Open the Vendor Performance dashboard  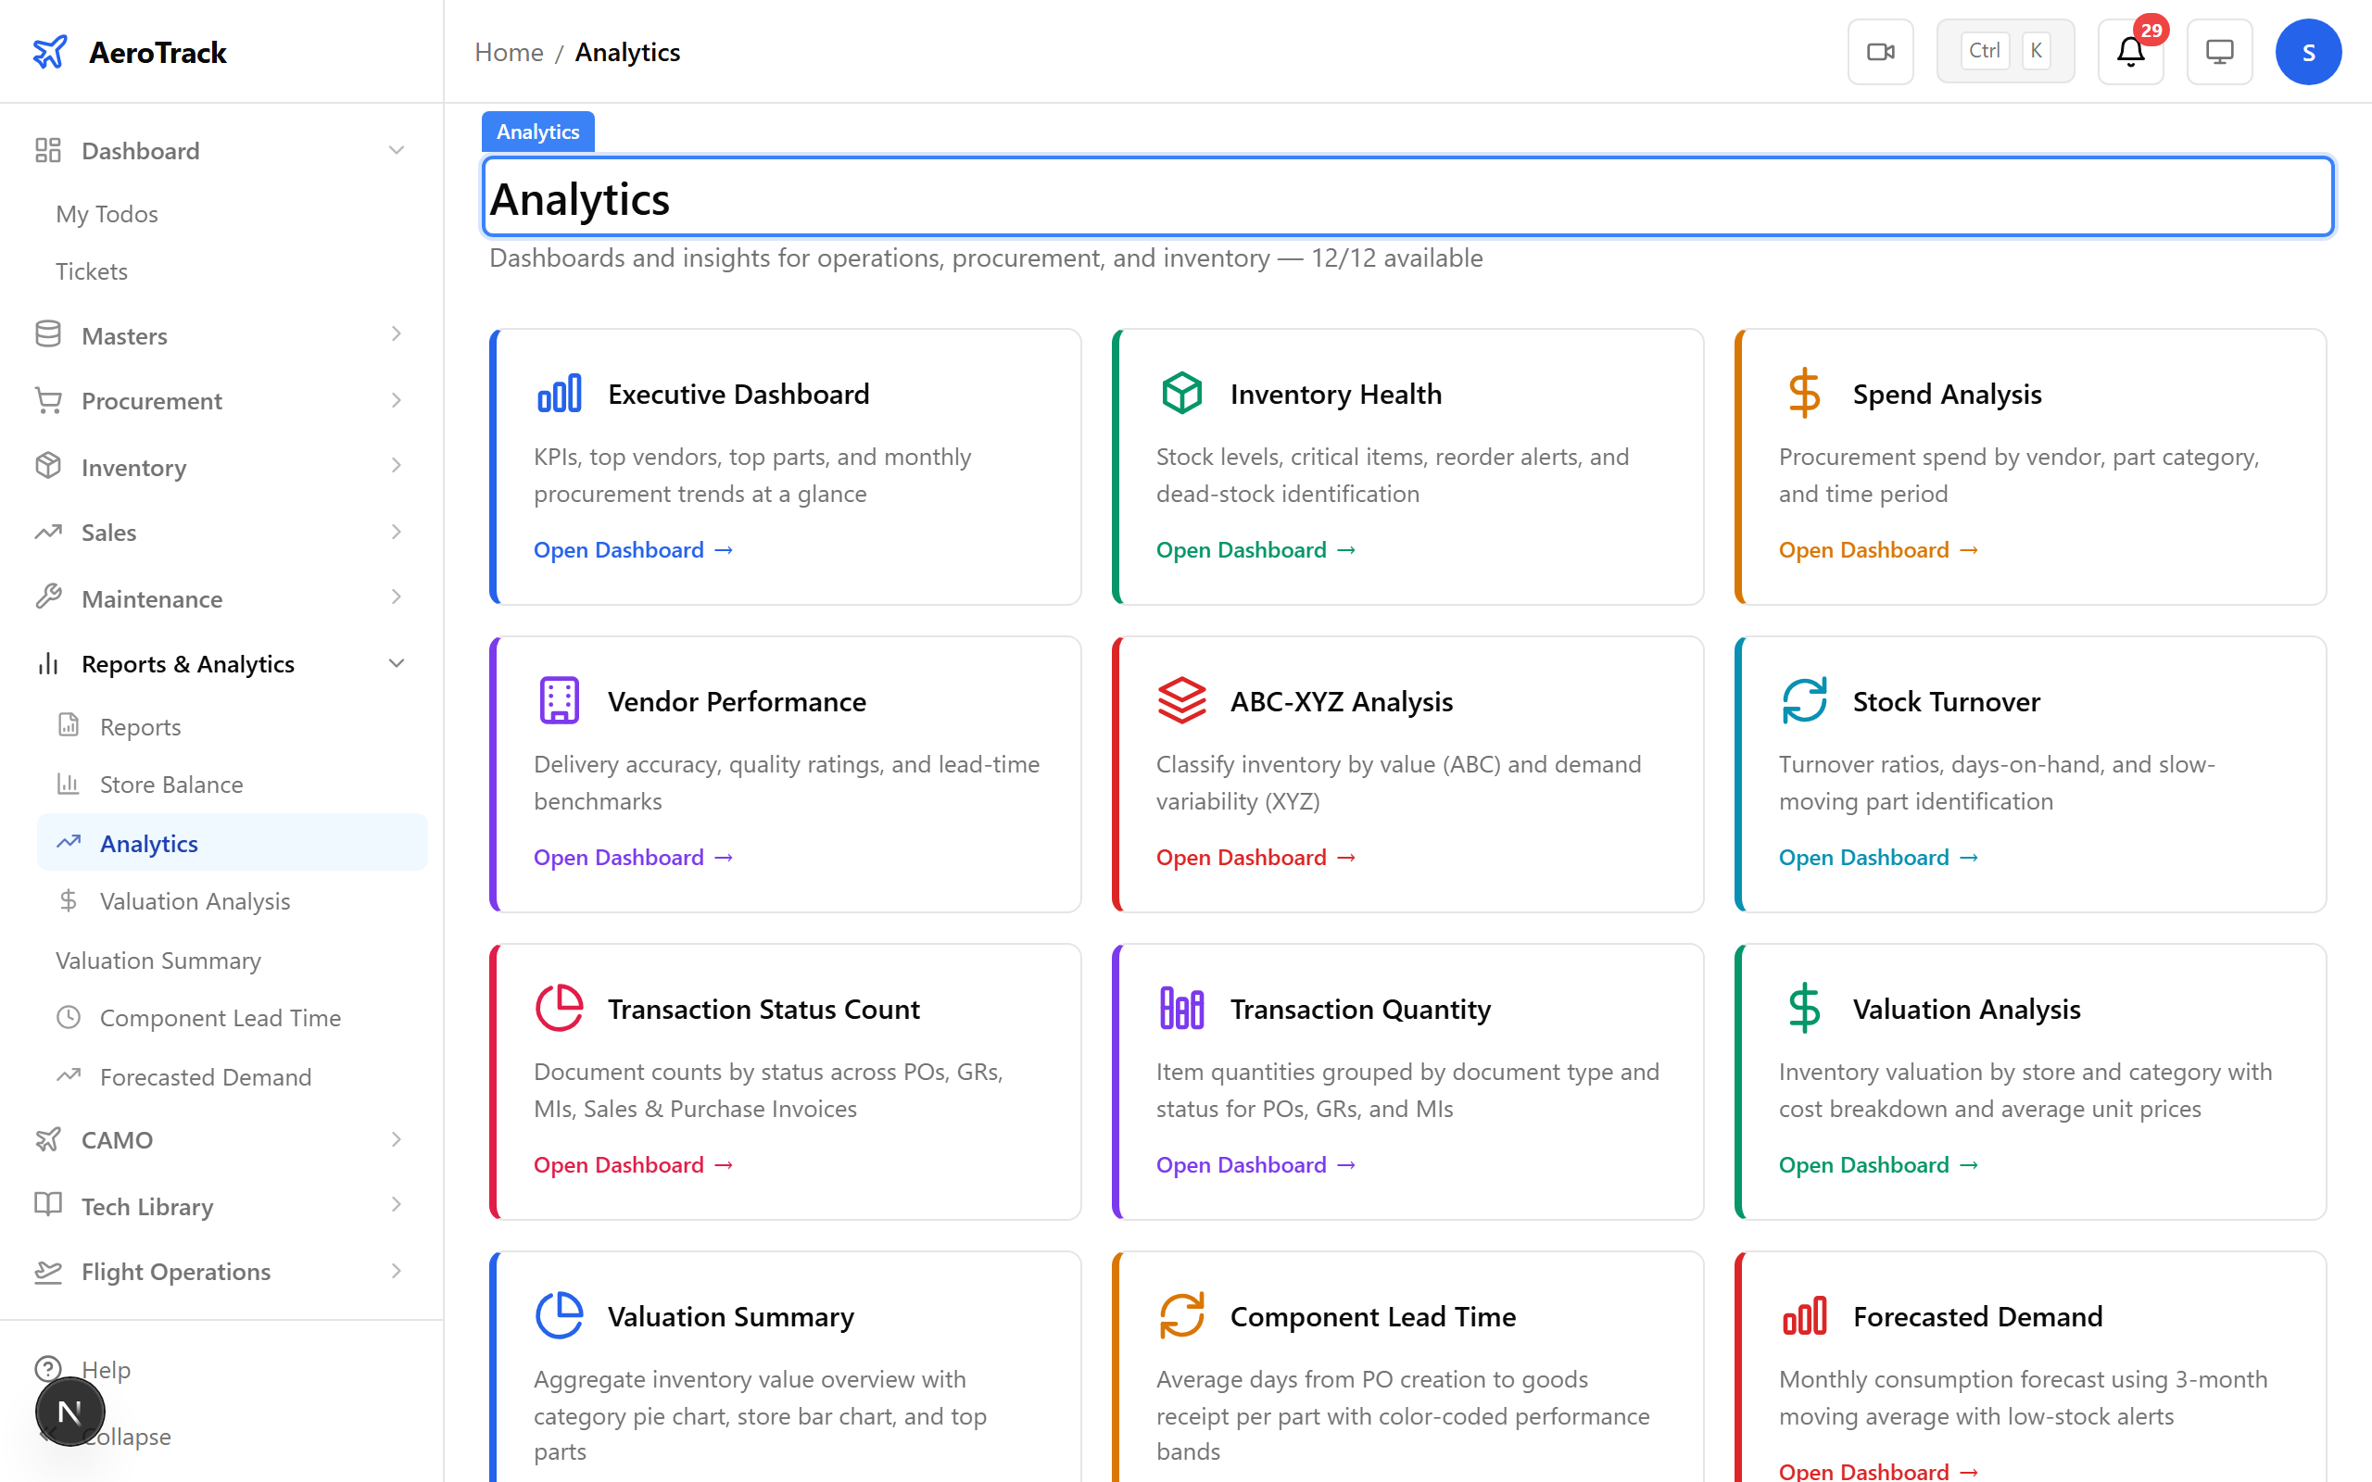coord(632,857)
